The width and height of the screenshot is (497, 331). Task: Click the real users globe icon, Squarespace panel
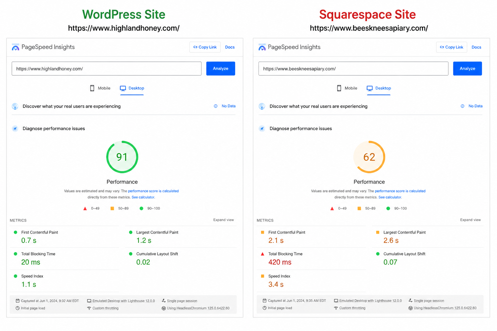262,106
